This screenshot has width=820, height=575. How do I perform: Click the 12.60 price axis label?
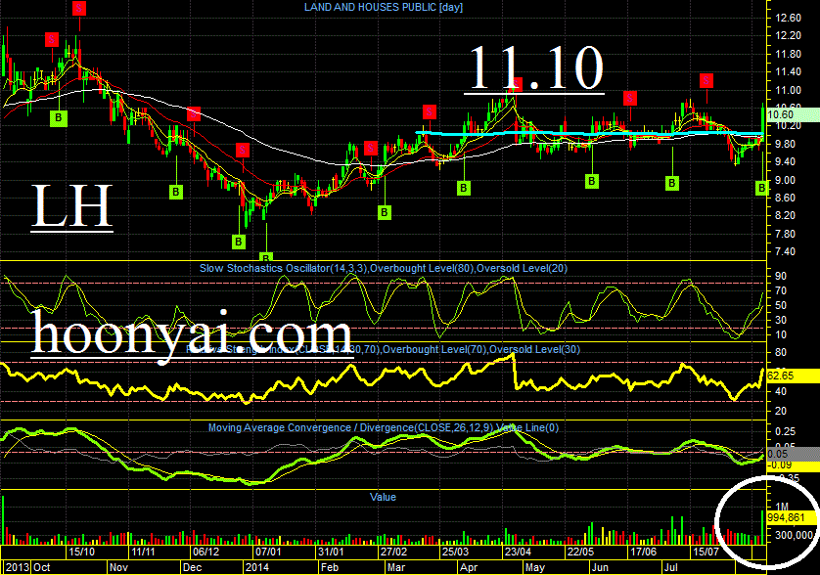click(788, 18)
